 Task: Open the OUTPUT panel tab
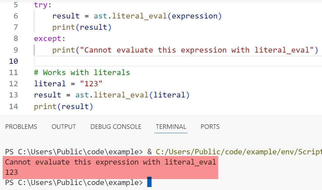coord(64,127)
